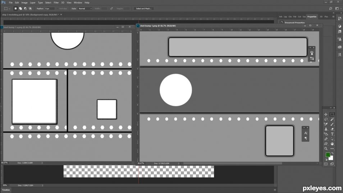
Task: Open the Edit Toolbar three-dots menu
Action: point(332,149)
